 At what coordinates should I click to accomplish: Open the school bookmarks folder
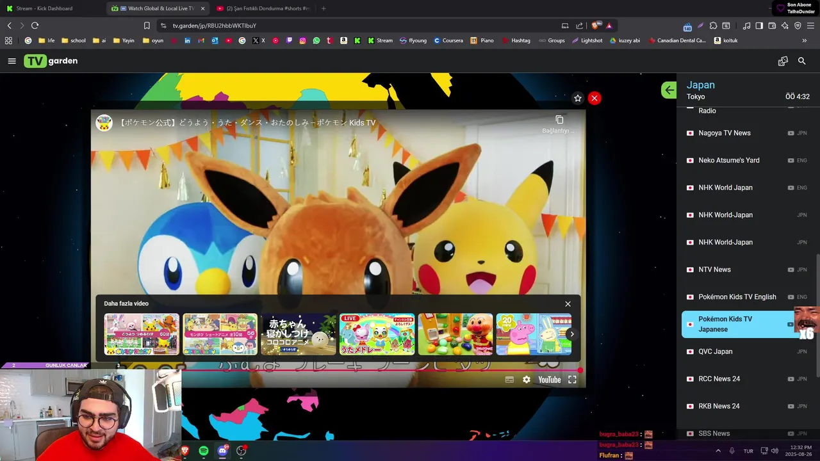click(73, 40)
